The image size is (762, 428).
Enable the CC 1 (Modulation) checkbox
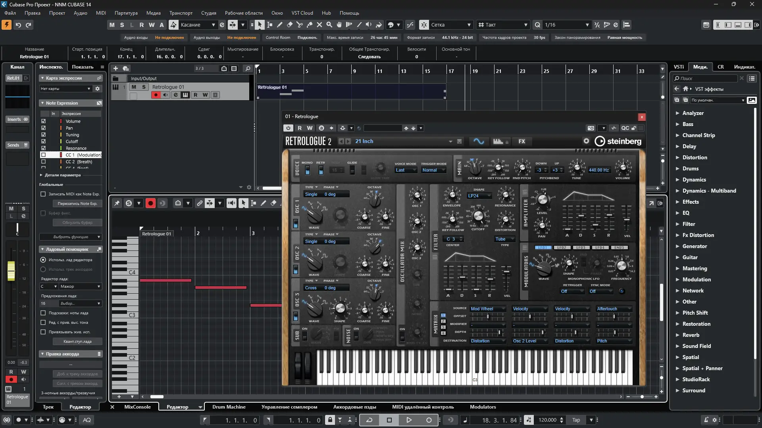[x=44, y=155]
